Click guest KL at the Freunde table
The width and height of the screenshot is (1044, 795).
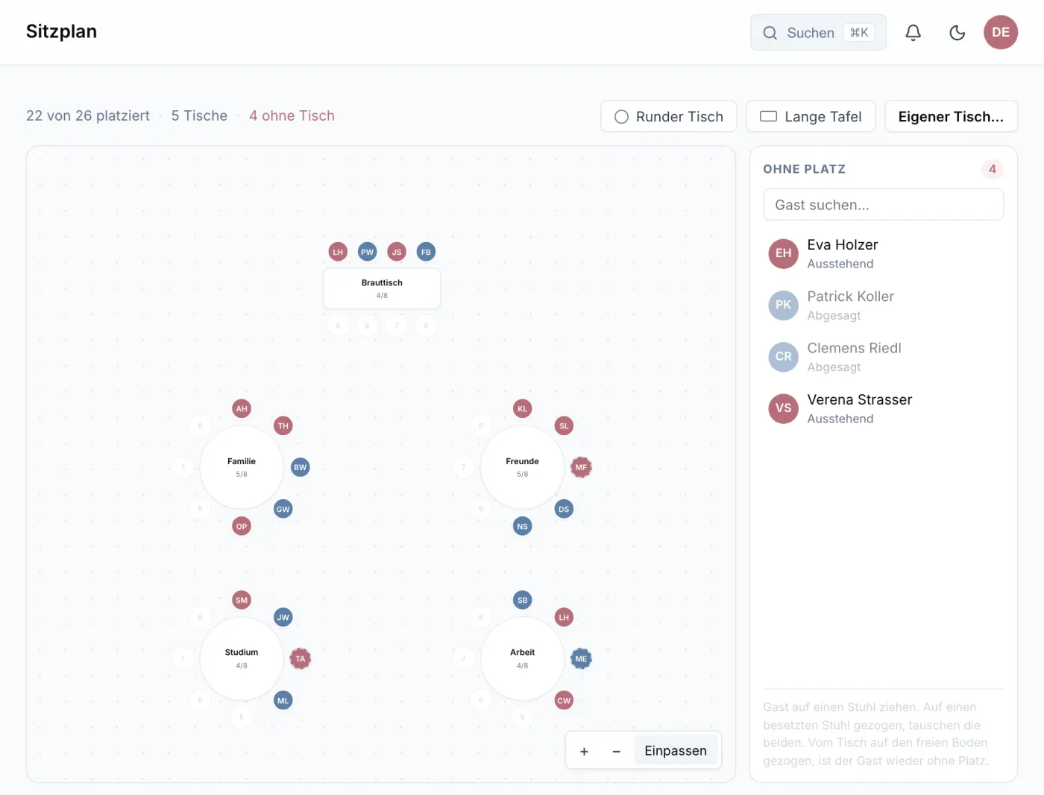click(523, 408)
